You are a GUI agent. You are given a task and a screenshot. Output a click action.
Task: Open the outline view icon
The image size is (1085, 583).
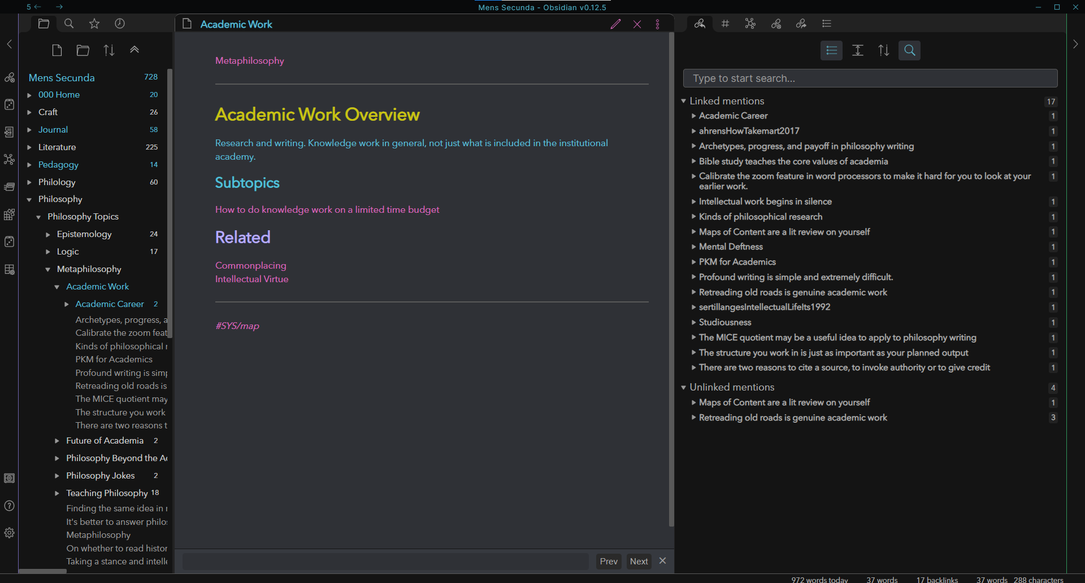[826, 23]
